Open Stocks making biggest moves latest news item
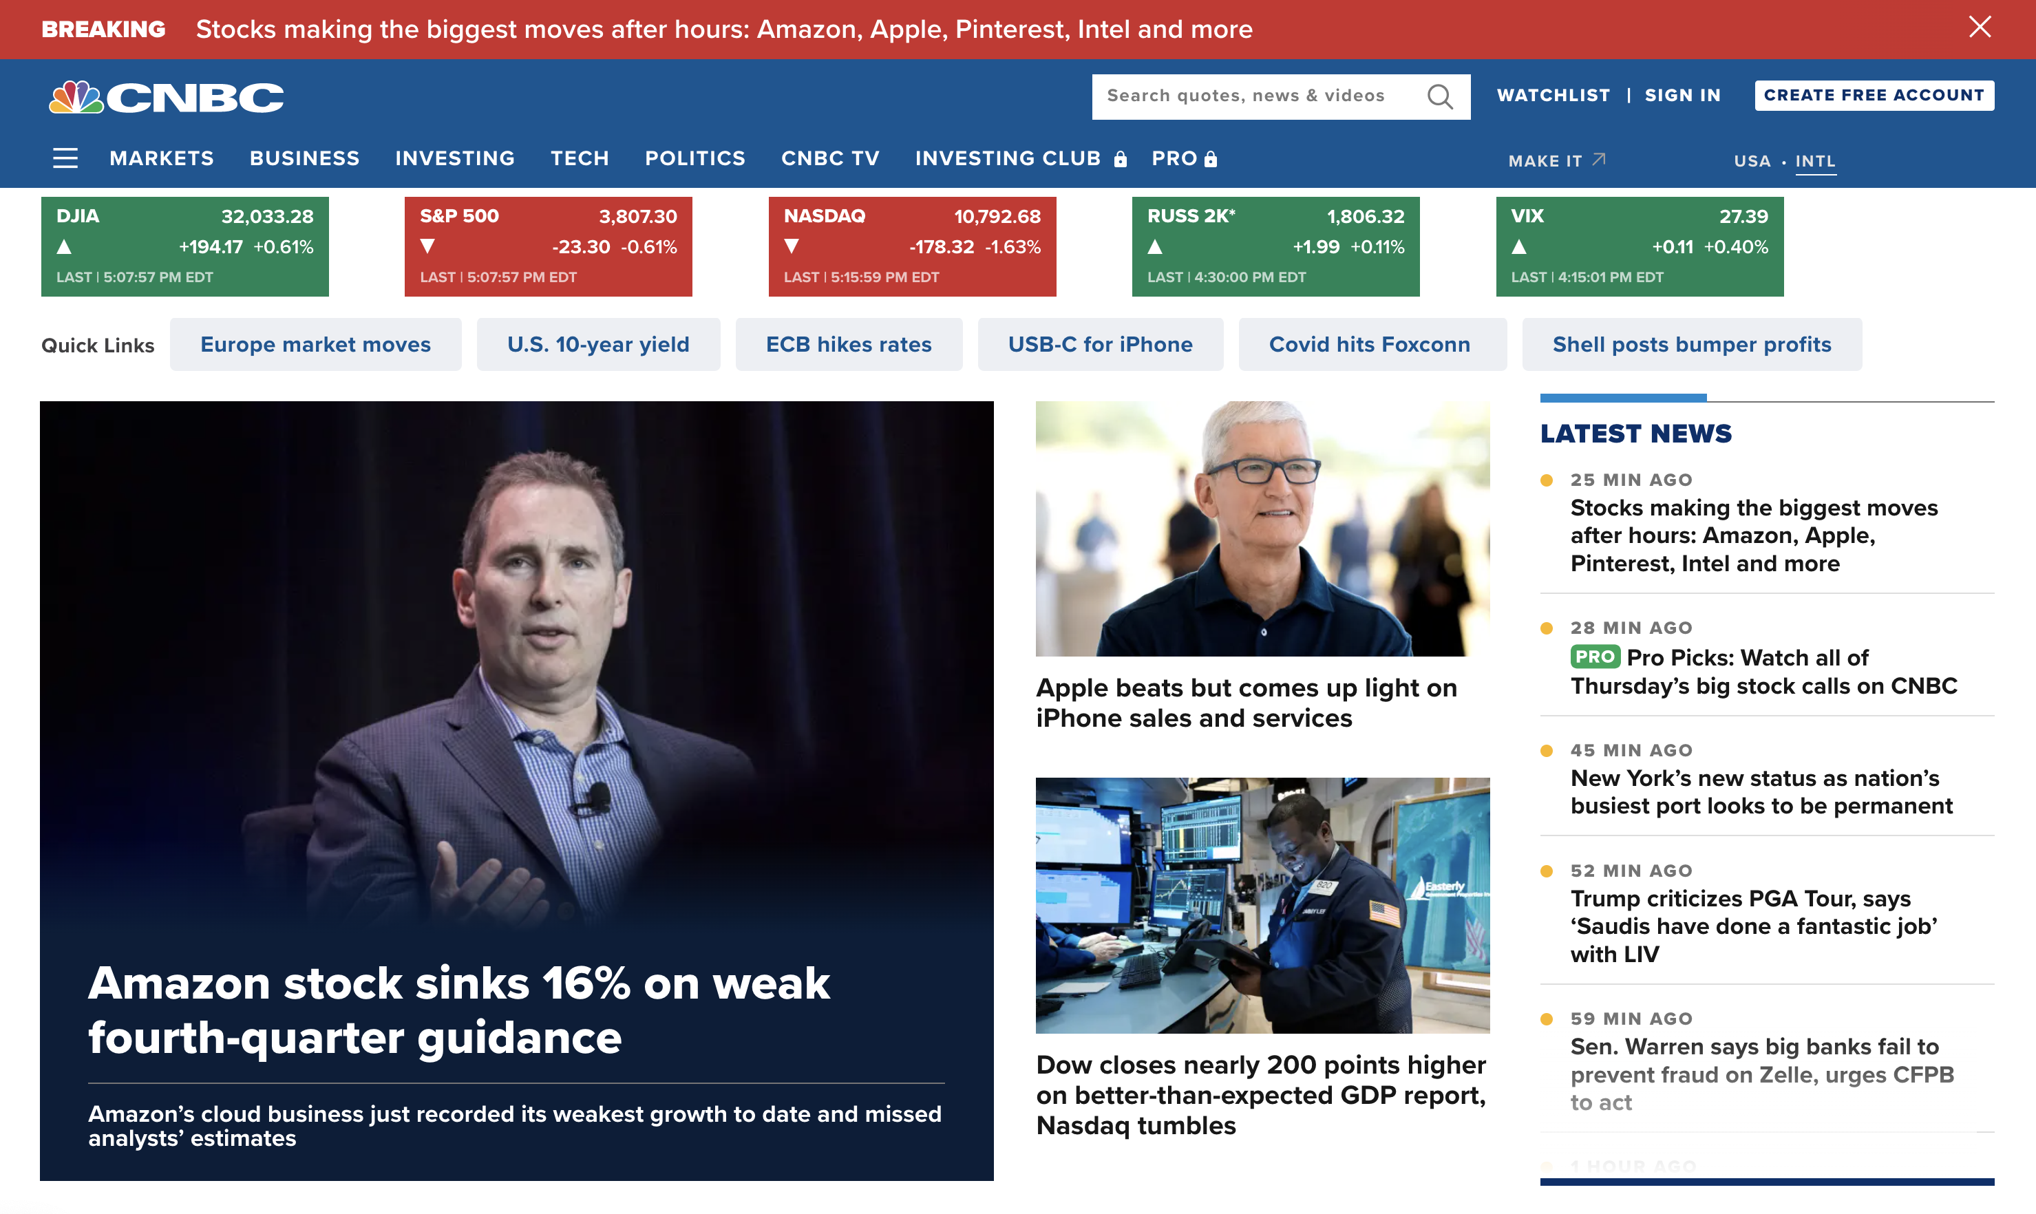 click(1754, 535)
